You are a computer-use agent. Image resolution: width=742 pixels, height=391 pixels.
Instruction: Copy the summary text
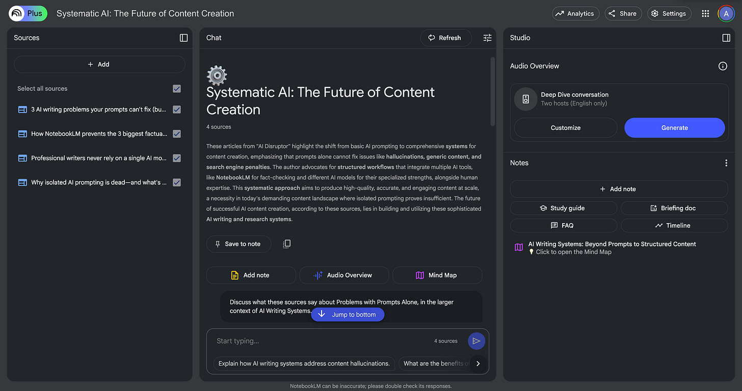tap(286, 244)
